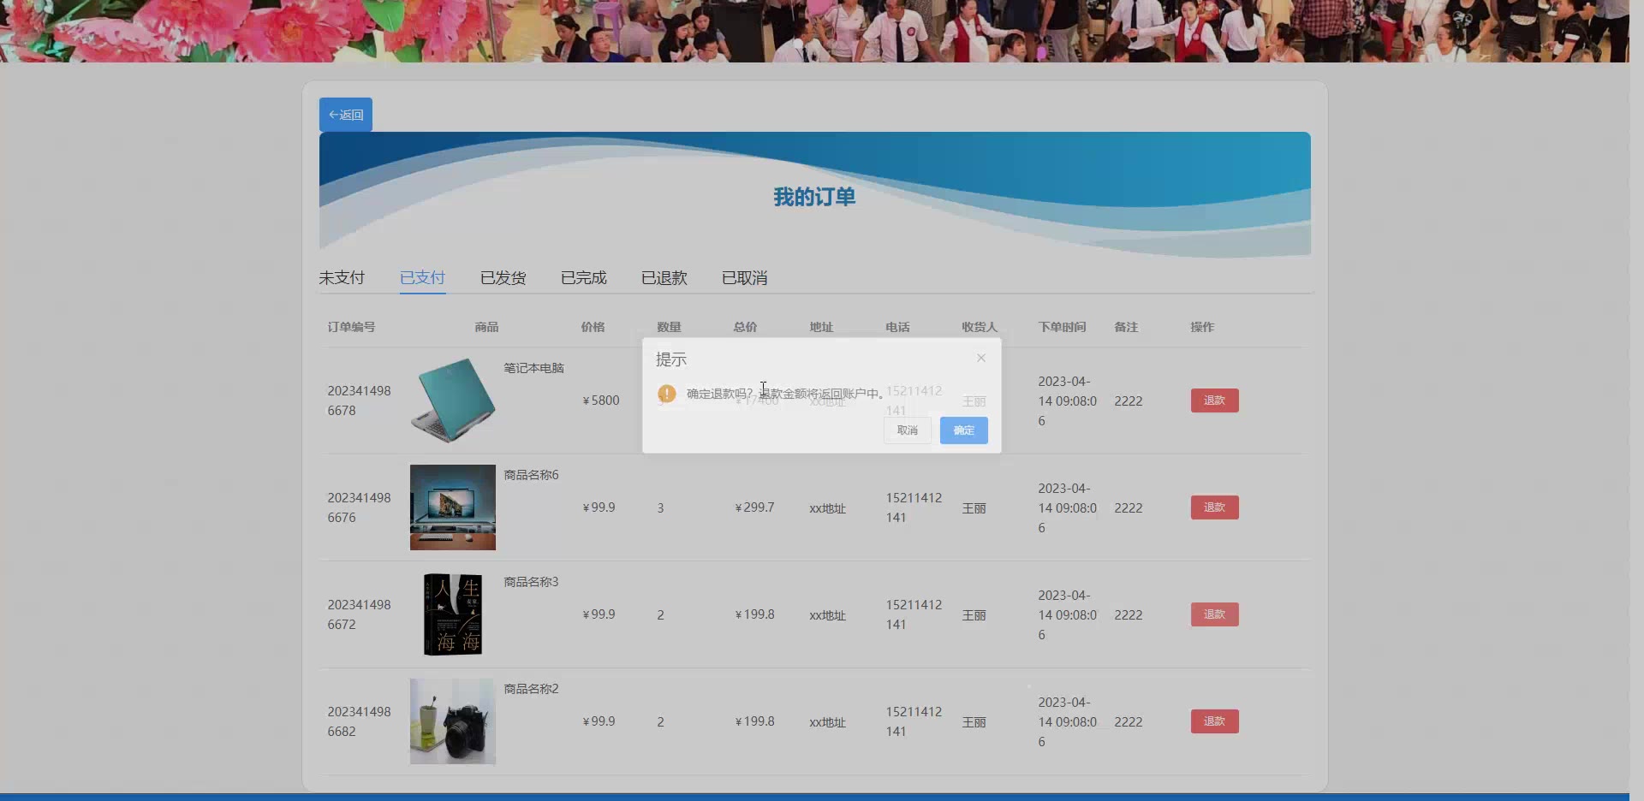The height and width of the screenshot is (801, 1644).
Task: Click 退款 for the 笔记本电脑 order
Action: (1214, 400)
